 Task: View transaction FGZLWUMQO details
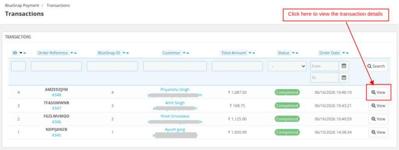point(378,119)
